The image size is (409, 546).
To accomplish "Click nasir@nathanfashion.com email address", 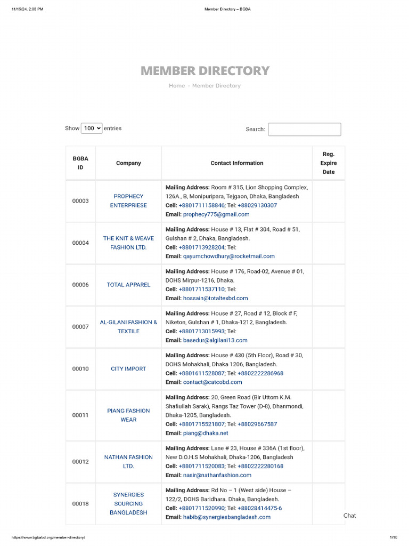I will pos(217,475).
